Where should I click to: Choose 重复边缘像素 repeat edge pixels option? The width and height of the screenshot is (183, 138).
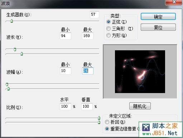[107, 129]
